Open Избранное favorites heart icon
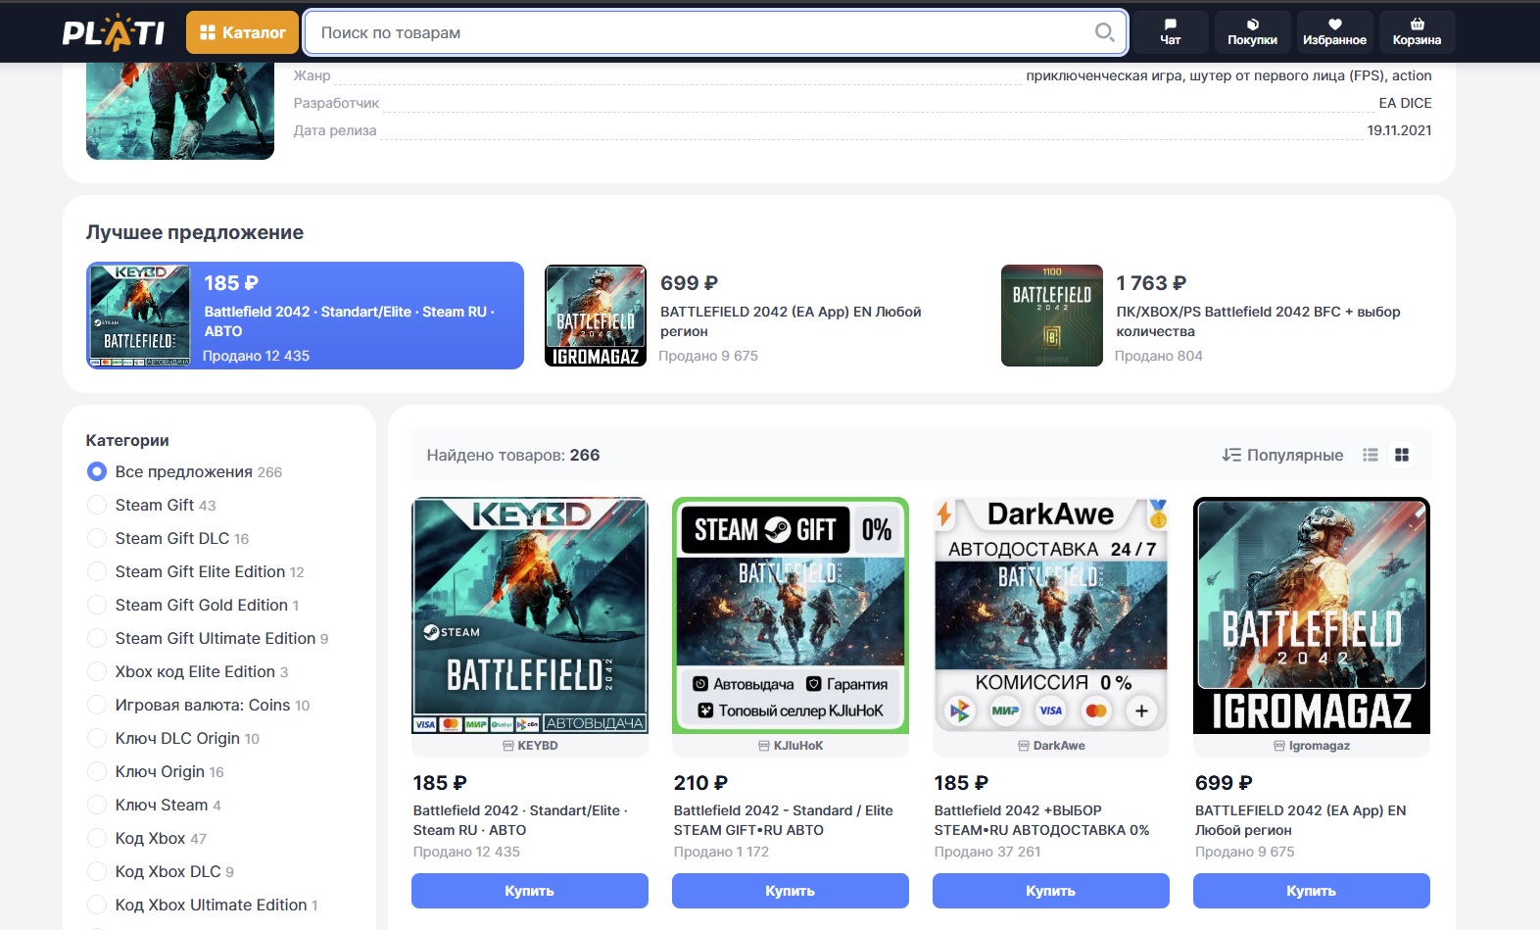This screenshot has height=930, width=1540. [x=1334, y=32]
